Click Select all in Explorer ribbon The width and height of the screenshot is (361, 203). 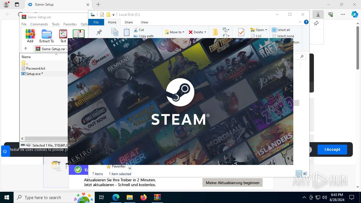[x=281, y=30]
